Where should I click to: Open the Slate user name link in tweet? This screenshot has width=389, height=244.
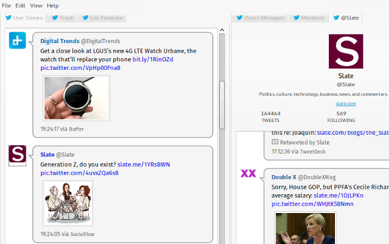click(x=47, y=155)
